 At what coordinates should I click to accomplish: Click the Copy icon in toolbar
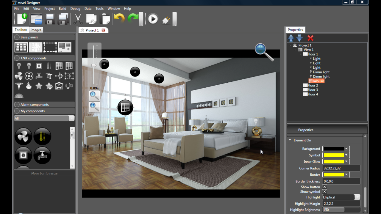pos(91,19)
